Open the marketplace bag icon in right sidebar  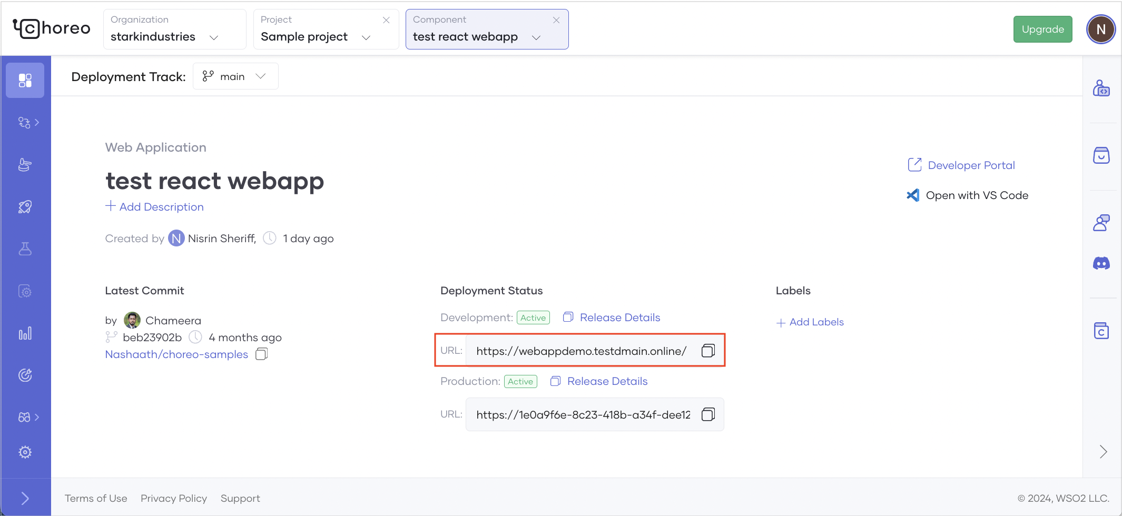click(1101, 155)
